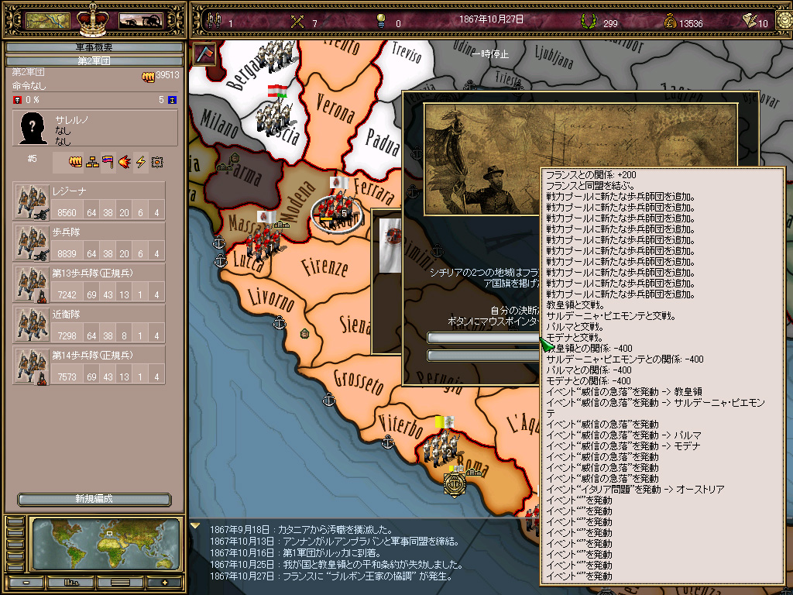Click the minimap zoom in plus button
This screenshot has height=595, width=793.
(x=164, y=583)
